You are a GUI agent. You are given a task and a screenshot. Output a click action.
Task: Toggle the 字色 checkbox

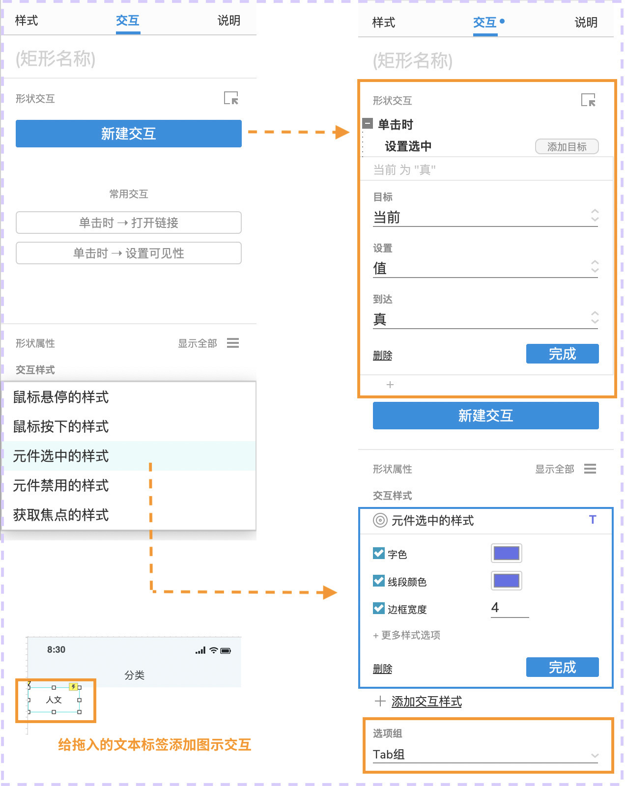coord(379,554)
